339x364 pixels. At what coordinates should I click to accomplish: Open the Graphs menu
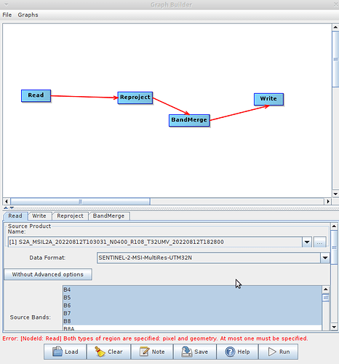pyautogui.click(x=28, y=15)
